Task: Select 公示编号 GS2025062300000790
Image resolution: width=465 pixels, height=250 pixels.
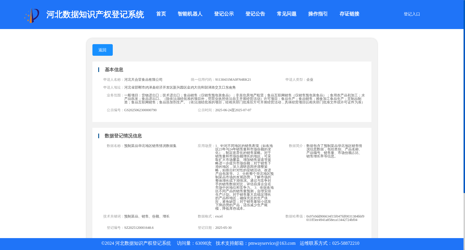Action: click(140, 110)
